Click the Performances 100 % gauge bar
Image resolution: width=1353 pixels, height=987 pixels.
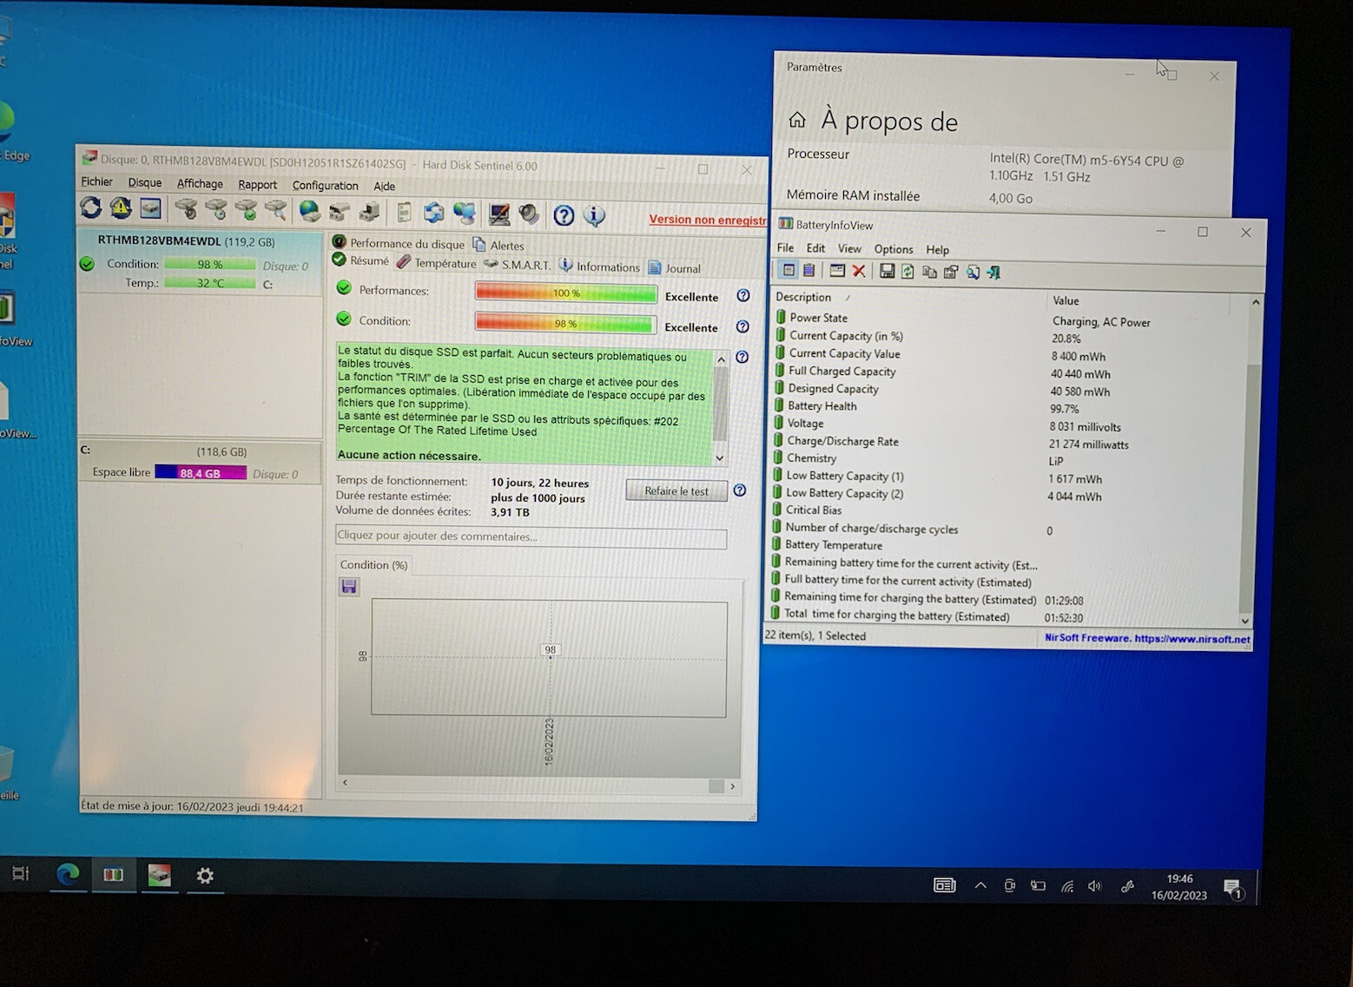click(x=566, y=293)
